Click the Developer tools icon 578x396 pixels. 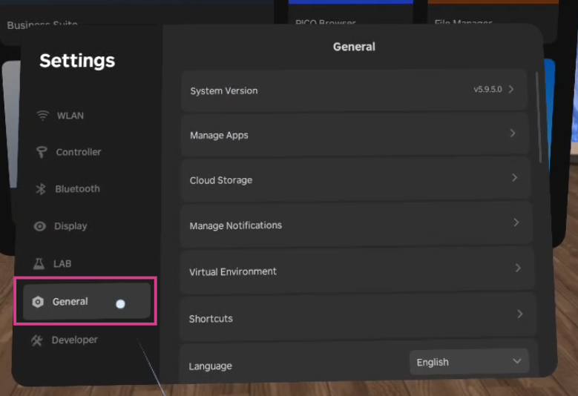pos(37,340)
